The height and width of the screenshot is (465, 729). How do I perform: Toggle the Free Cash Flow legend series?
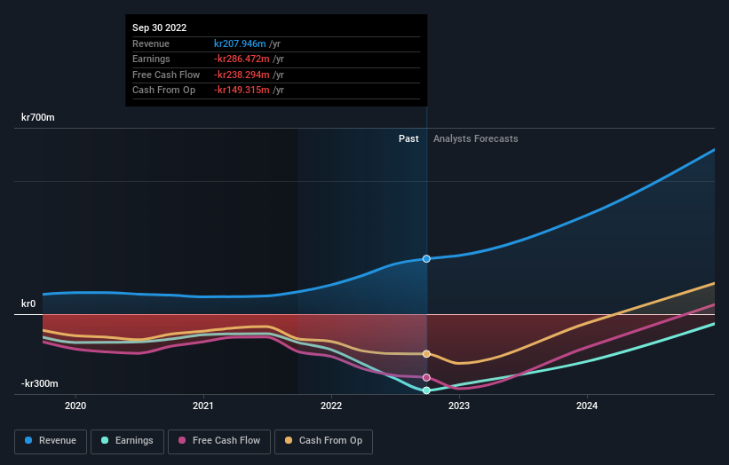pyautogui.click(x=219, y=441)
